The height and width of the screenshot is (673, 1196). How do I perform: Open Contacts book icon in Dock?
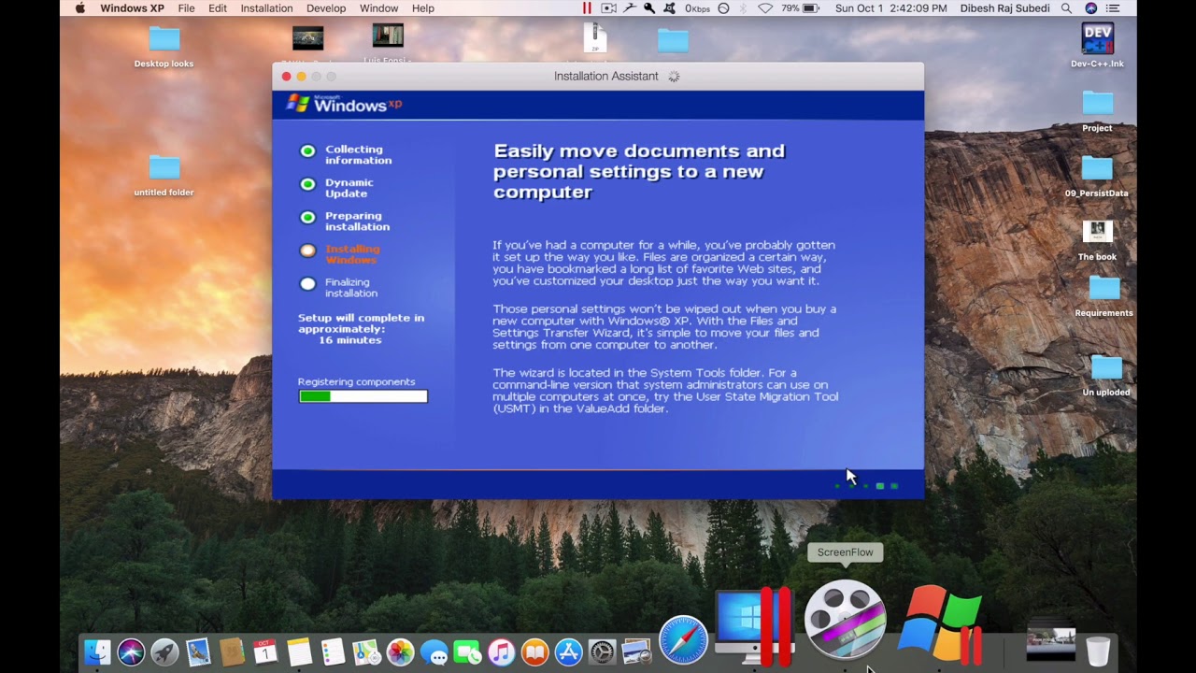[232, 652]
